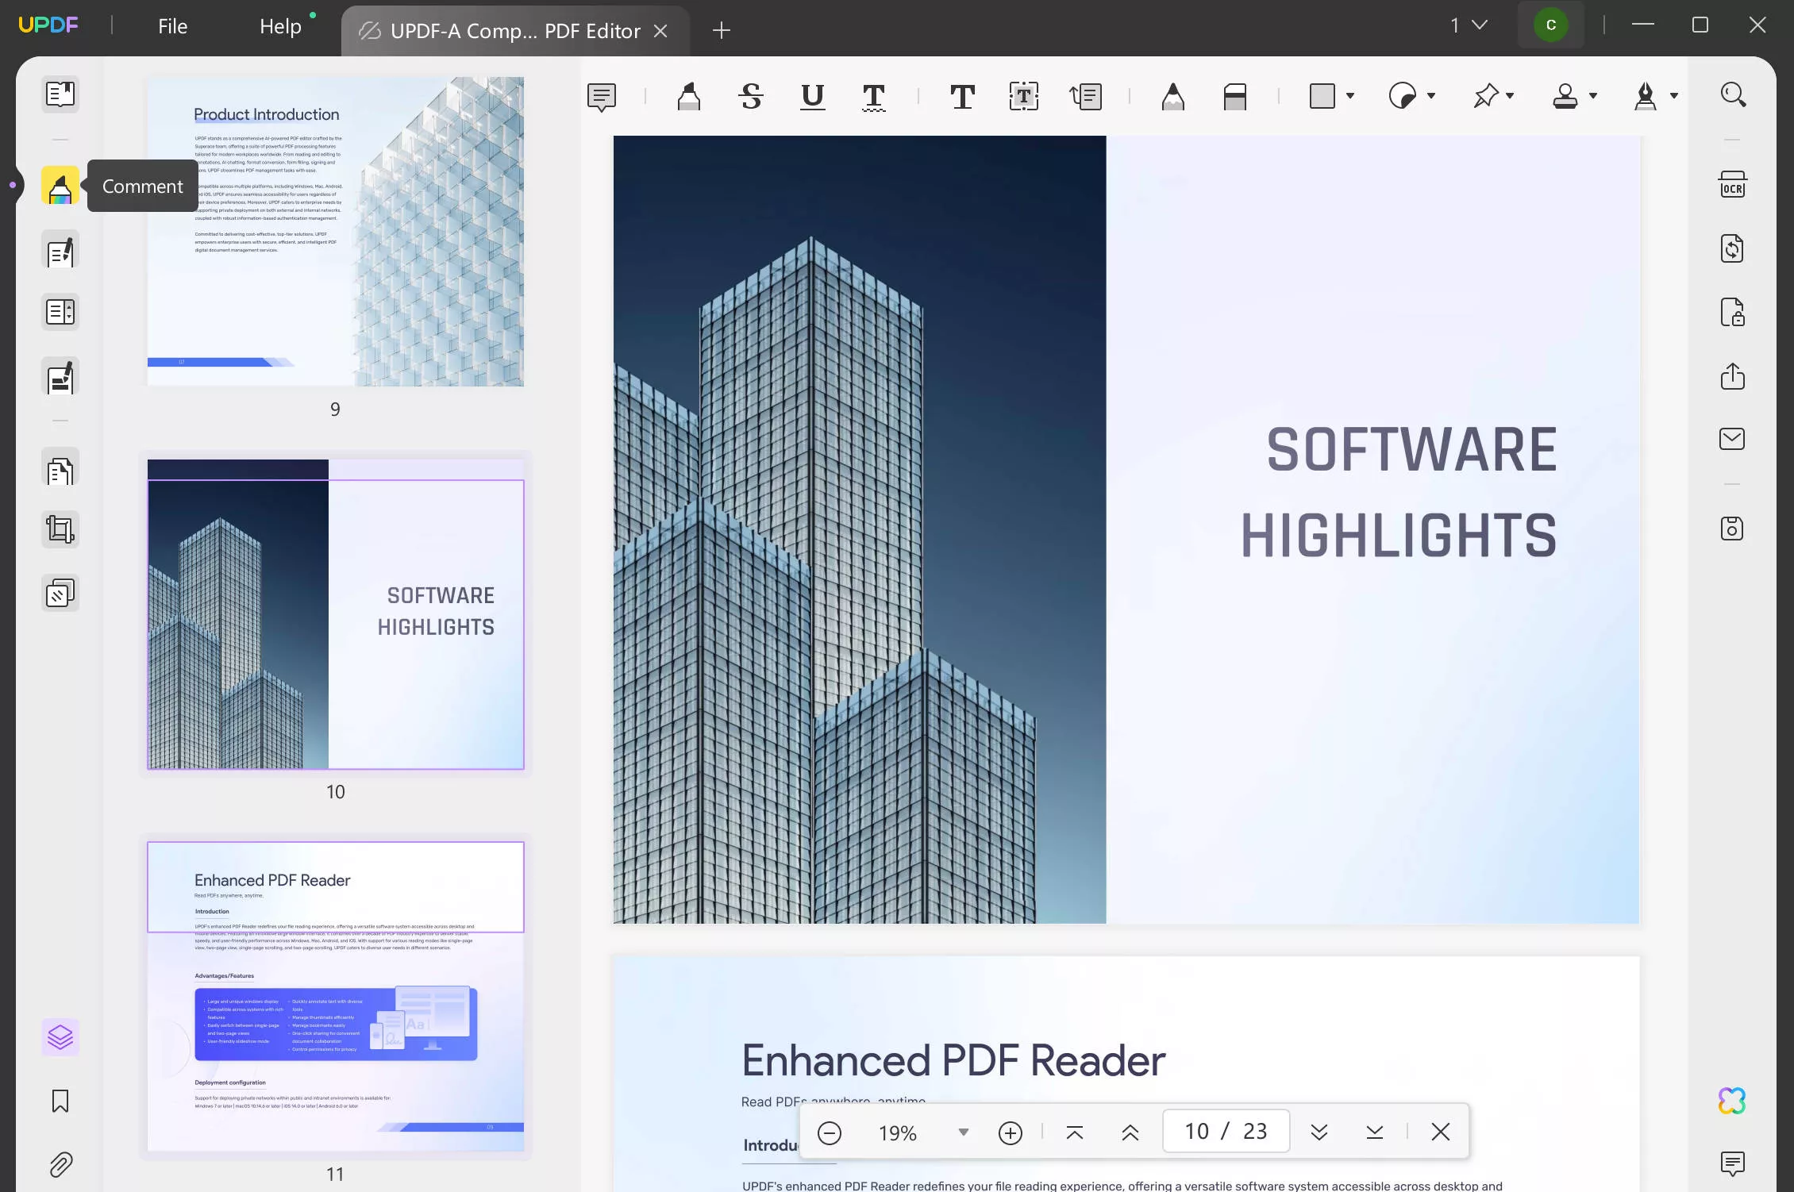Viewport: 1794px width, 1192px height.
Task: Select the page 11 Enhanced PDF Reader thumbnail
Action: pyautogui.click(x=336, y=997)
